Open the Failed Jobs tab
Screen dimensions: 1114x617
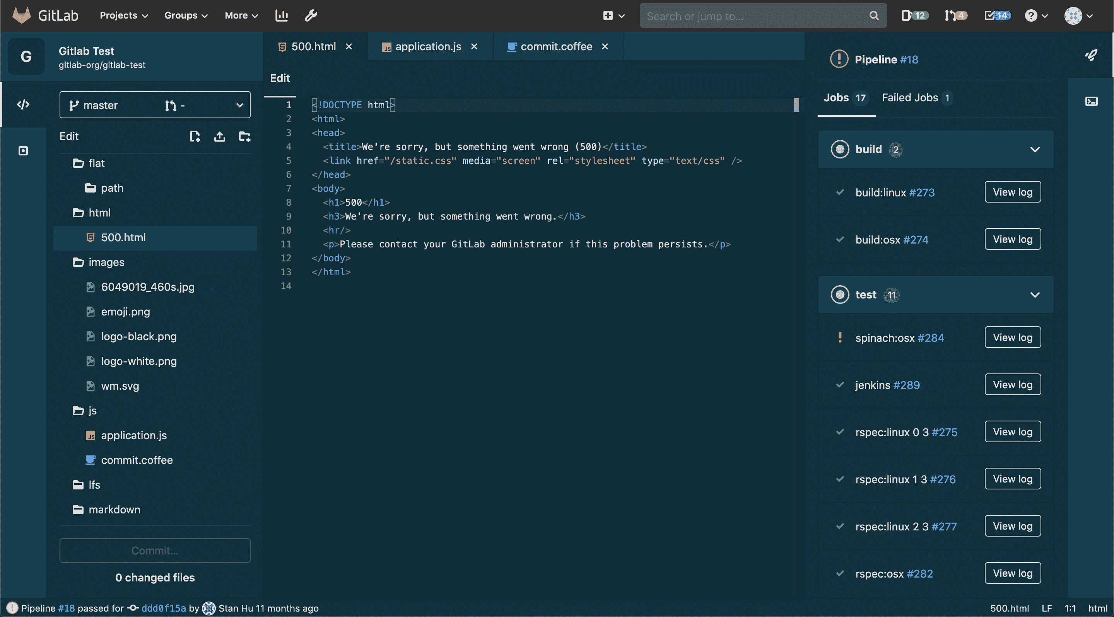click(x=909, y=98)
